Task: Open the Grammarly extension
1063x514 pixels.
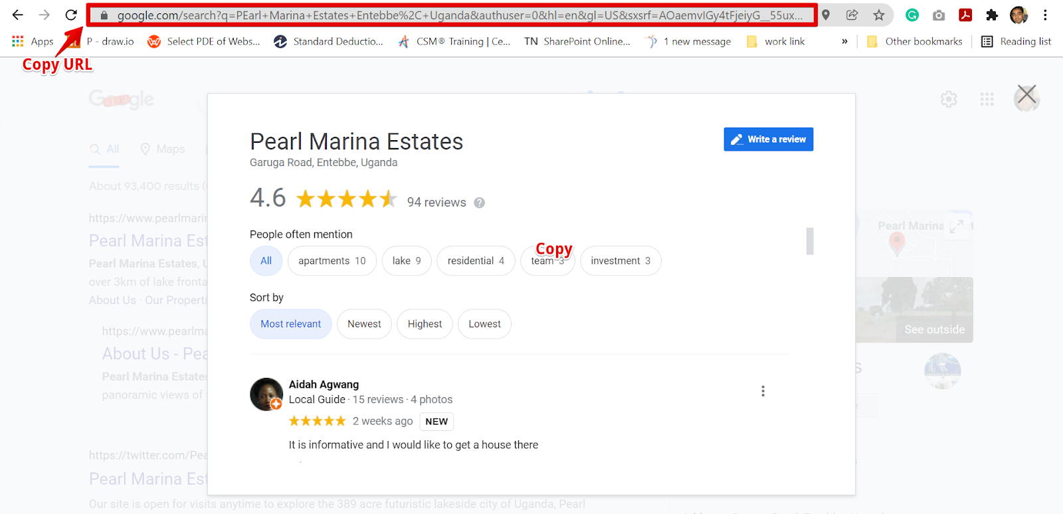Action: click(912, 15)
